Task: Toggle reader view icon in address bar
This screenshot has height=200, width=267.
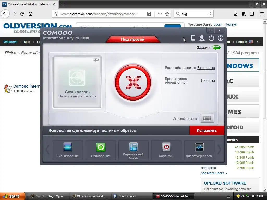Action: (149, 14)
